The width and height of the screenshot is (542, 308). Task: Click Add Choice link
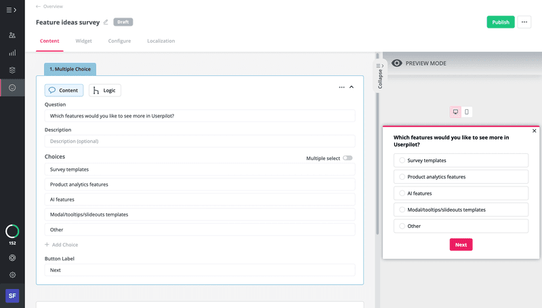[62, 245]
